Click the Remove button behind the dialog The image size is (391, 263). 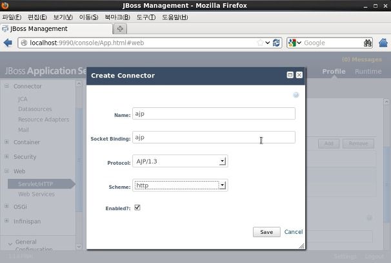358,143
